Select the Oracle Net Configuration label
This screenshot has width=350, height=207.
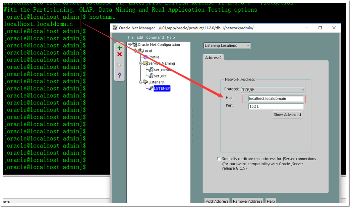click(159, 44)
